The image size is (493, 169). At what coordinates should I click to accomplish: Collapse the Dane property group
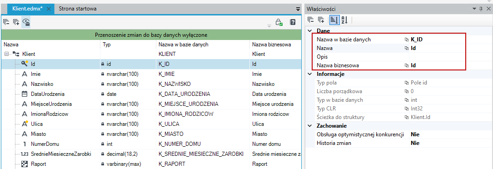tap(310, 31)
